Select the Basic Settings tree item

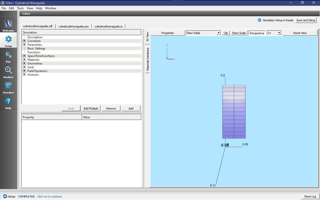point(36,48)
